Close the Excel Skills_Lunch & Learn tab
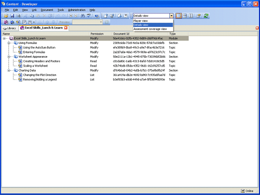 [x=66, y=28]
